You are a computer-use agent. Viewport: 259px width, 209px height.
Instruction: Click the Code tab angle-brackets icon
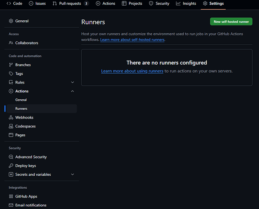tap(9, 3)
